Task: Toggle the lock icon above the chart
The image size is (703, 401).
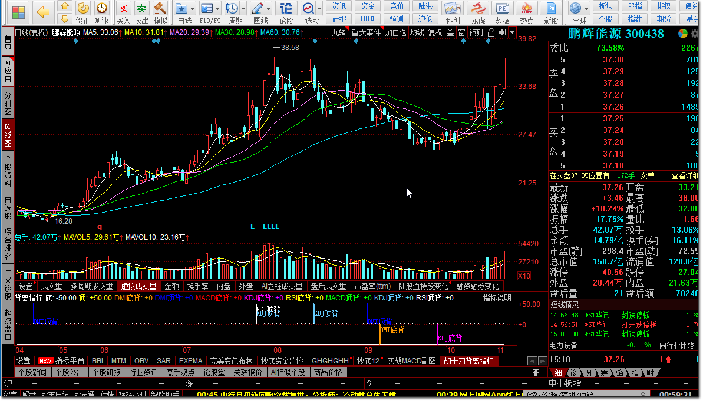Action: click(x=491, y=33)
